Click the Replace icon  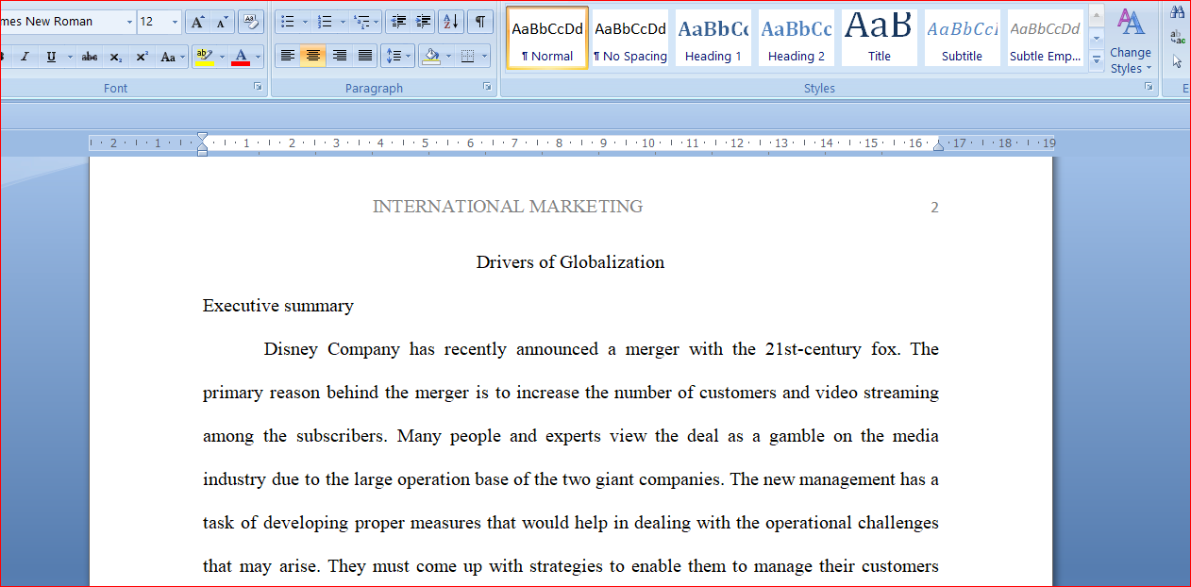tap(1177, 37)
